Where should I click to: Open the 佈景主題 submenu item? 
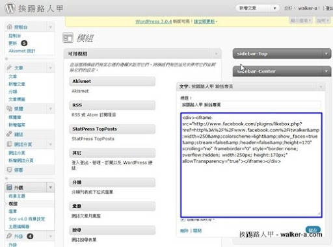17,196
